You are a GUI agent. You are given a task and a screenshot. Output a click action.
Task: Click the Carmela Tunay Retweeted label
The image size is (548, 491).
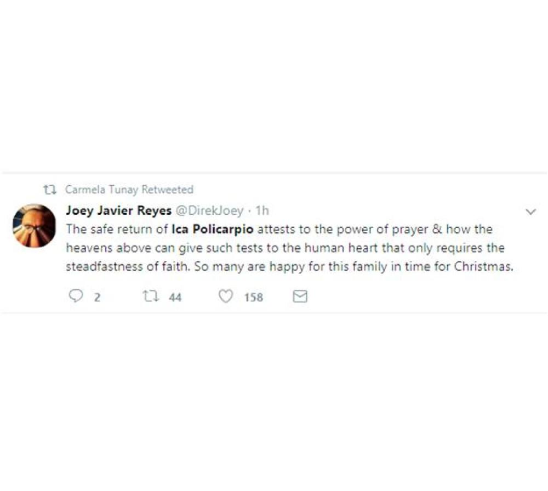coord(129,190)
